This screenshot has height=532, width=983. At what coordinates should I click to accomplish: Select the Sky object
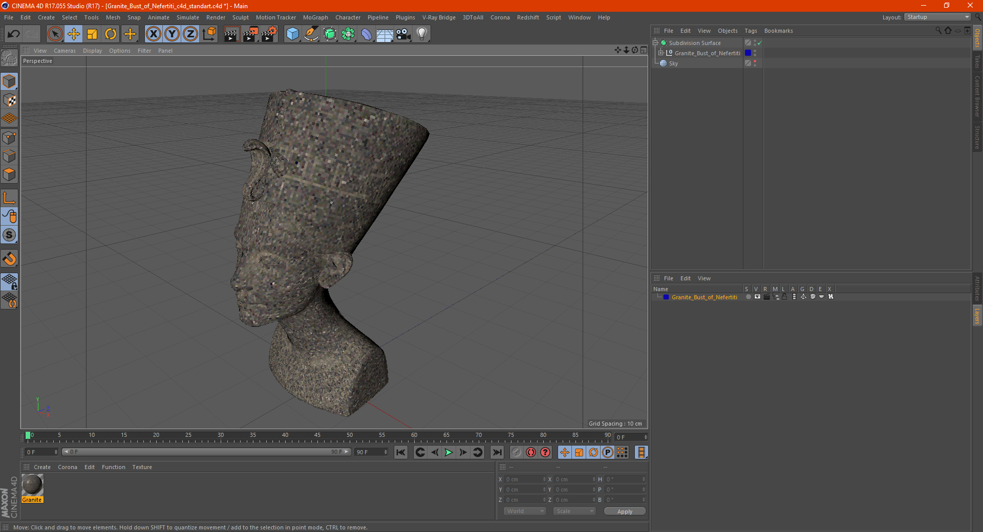point(673,63)
